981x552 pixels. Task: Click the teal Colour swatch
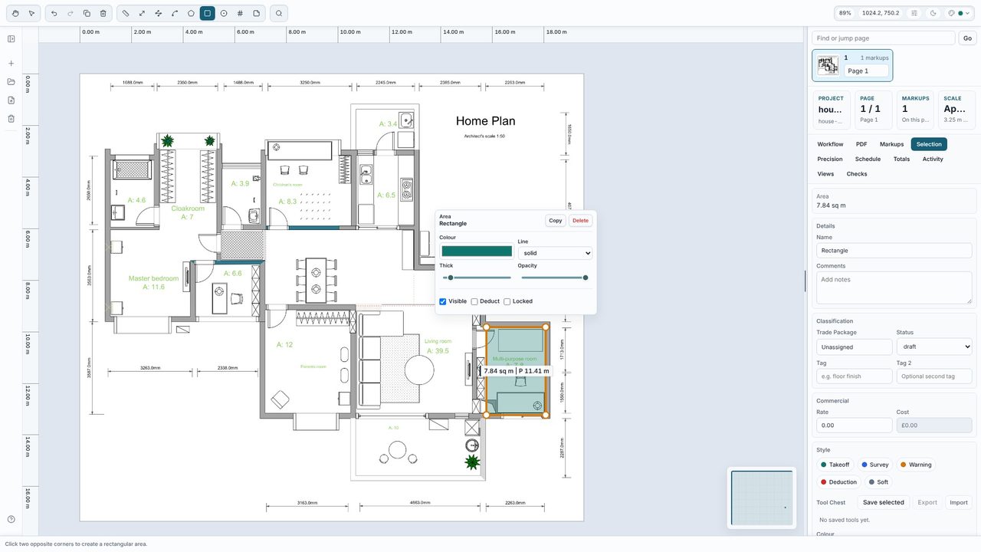coord(477,251)
